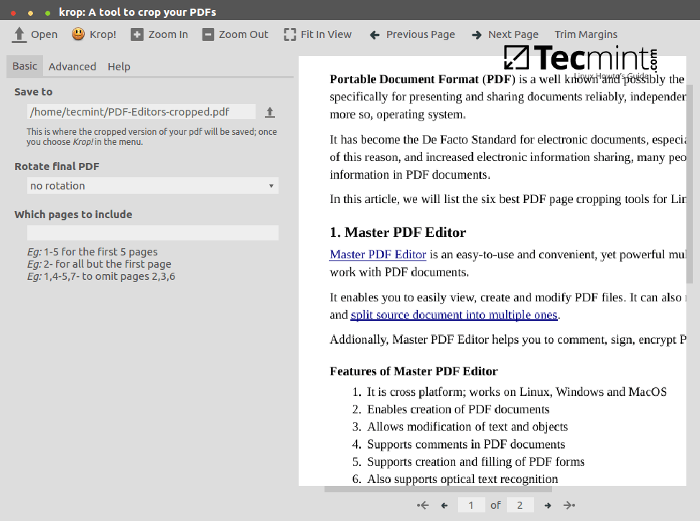This screenshot has height=521, width=700.
Task: Click the Which pages to include field
Action: pyautogui.click(x=152, y=233)
